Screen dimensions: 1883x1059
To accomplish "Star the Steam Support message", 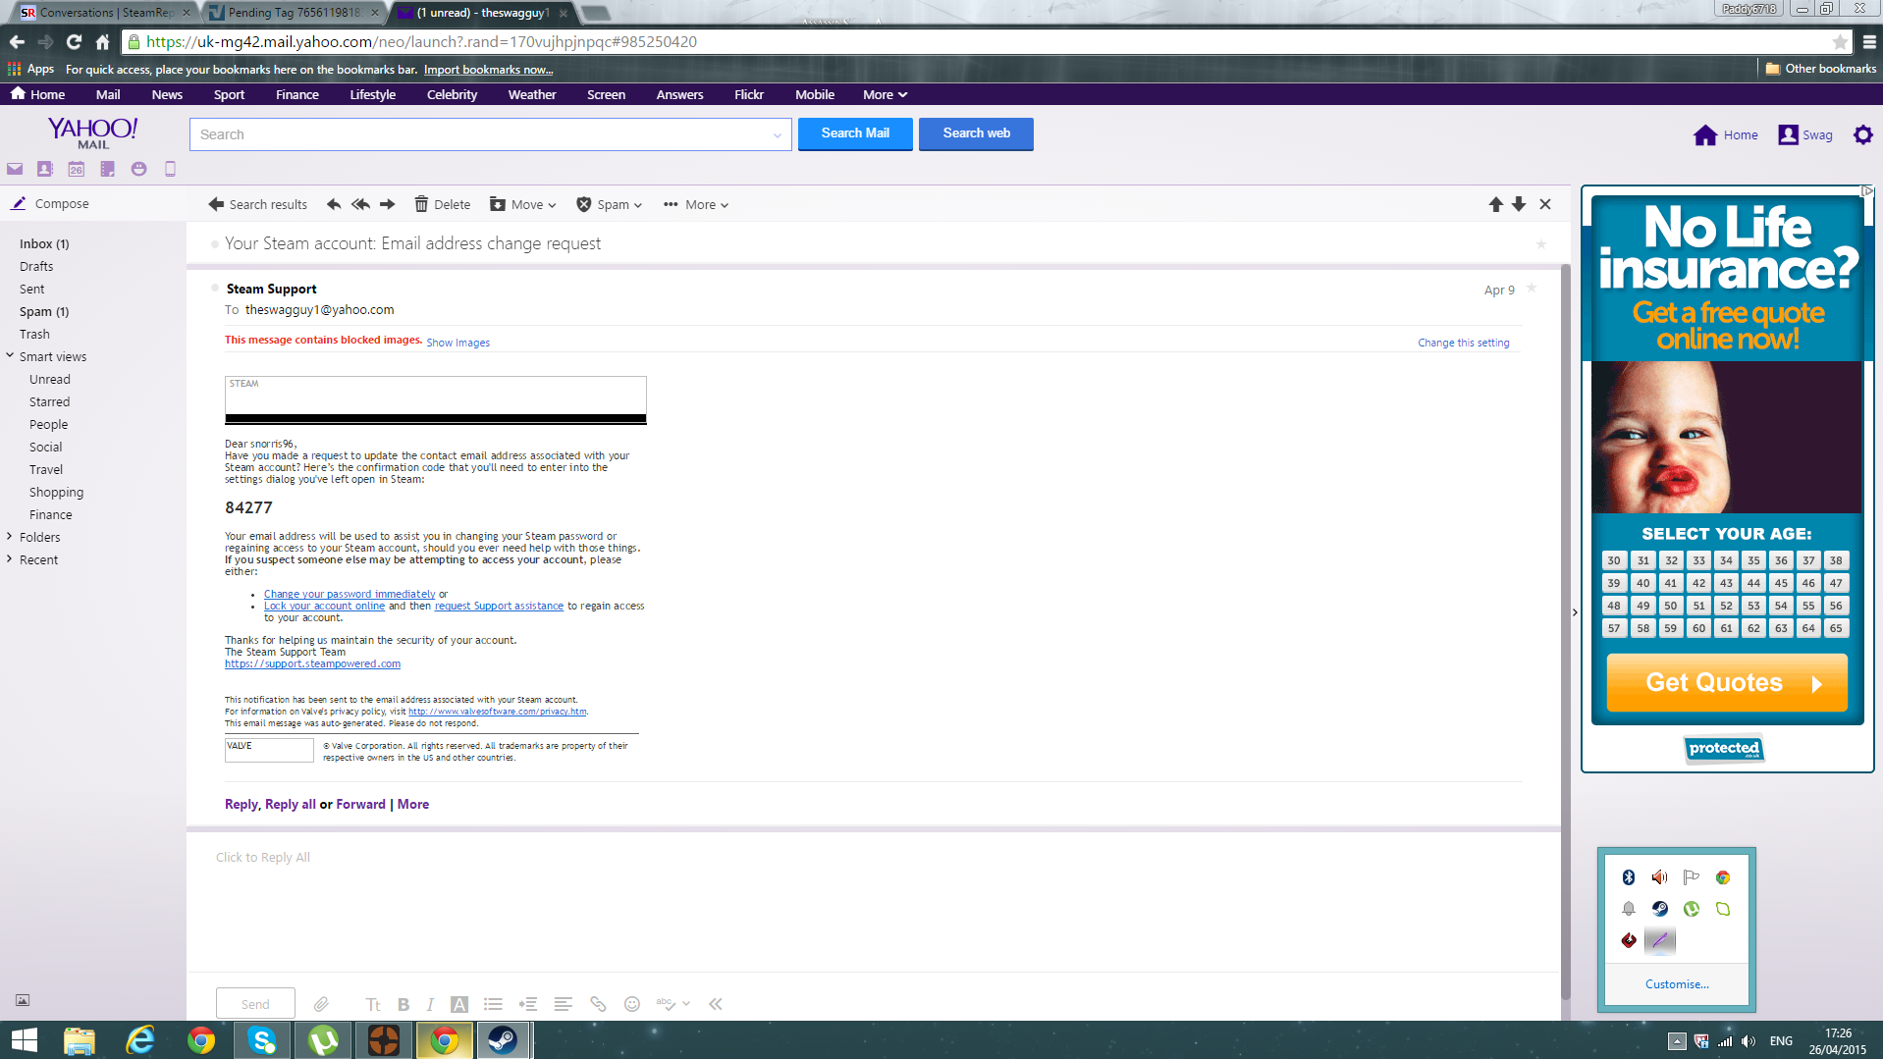I will [x=1532, y=289].
